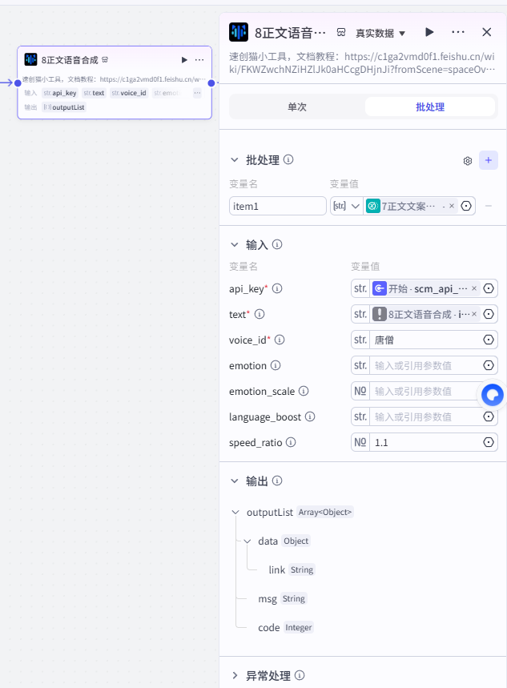Show info tooltip for 输入
The height and width of the screenshot is (688, 507).
coord(277,244)
